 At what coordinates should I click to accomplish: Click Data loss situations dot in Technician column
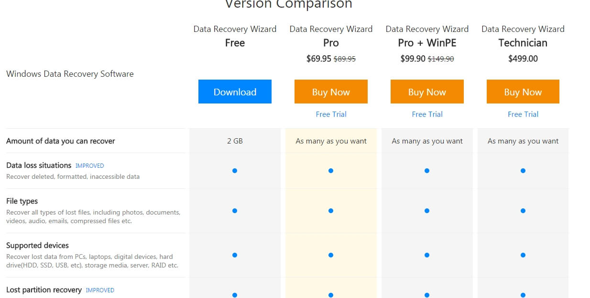tap(523, 171)
